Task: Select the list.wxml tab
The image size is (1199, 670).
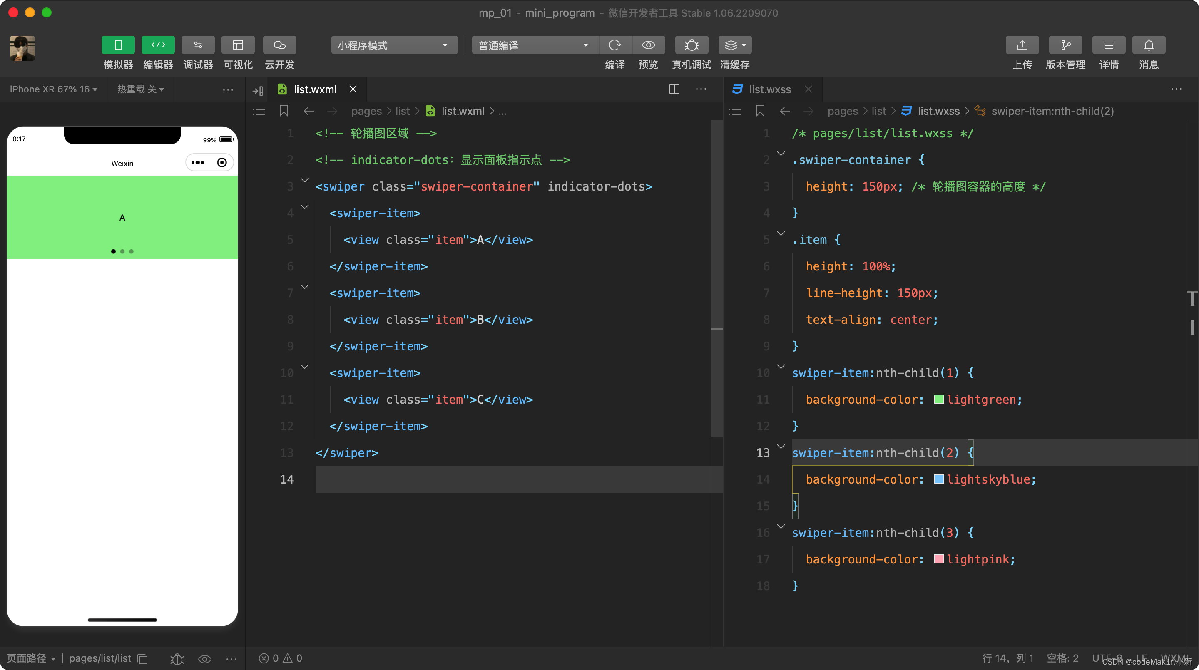Action: [315, 89]
